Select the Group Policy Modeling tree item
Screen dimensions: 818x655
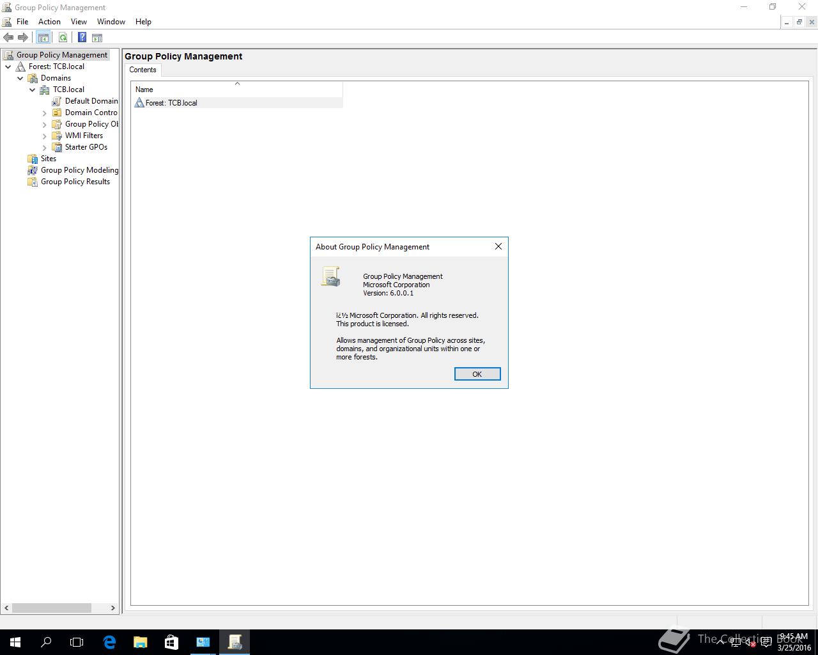click(79, 170)
